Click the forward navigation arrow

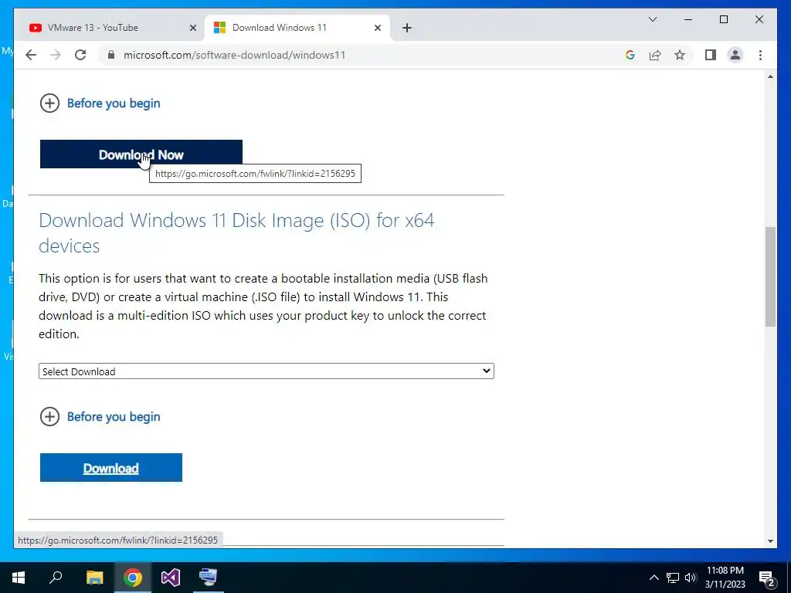pos(56,55)
